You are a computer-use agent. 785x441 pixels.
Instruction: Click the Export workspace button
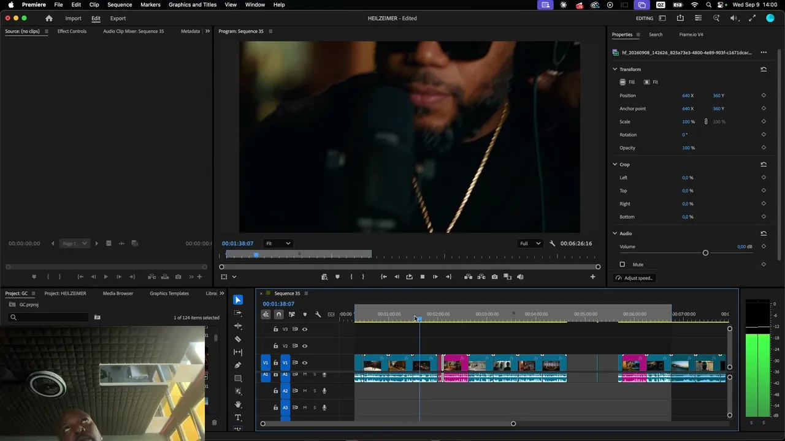point(118,18)
